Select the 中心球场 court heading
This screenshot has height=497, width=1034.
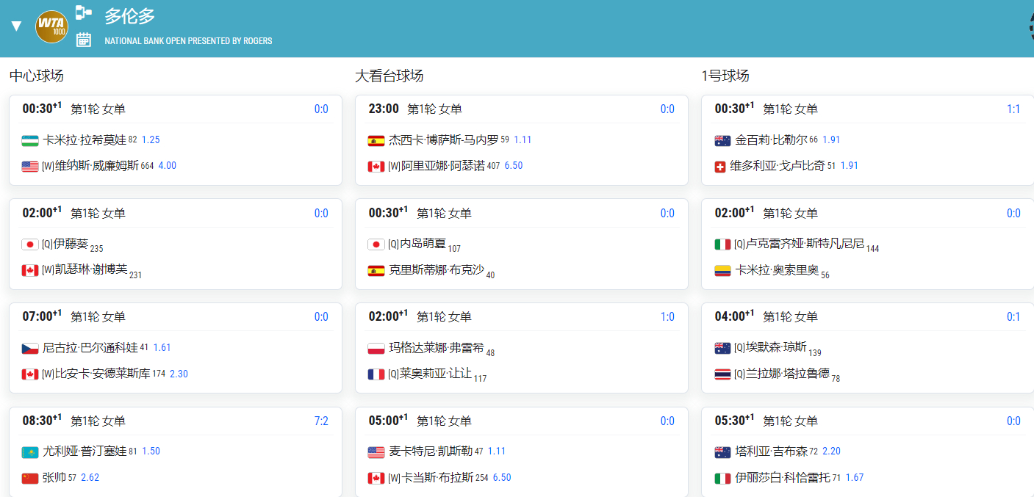36,76
